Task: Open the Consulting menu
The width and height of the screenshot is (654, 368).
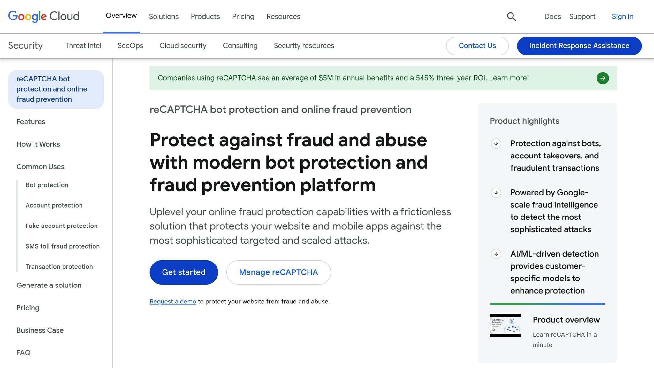Action: [240, 46]
